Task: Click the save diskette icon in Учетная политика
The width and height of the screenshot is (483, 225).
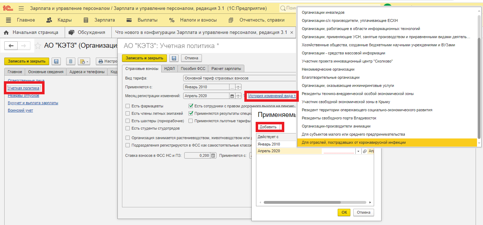Action: (x=173, y=58)
